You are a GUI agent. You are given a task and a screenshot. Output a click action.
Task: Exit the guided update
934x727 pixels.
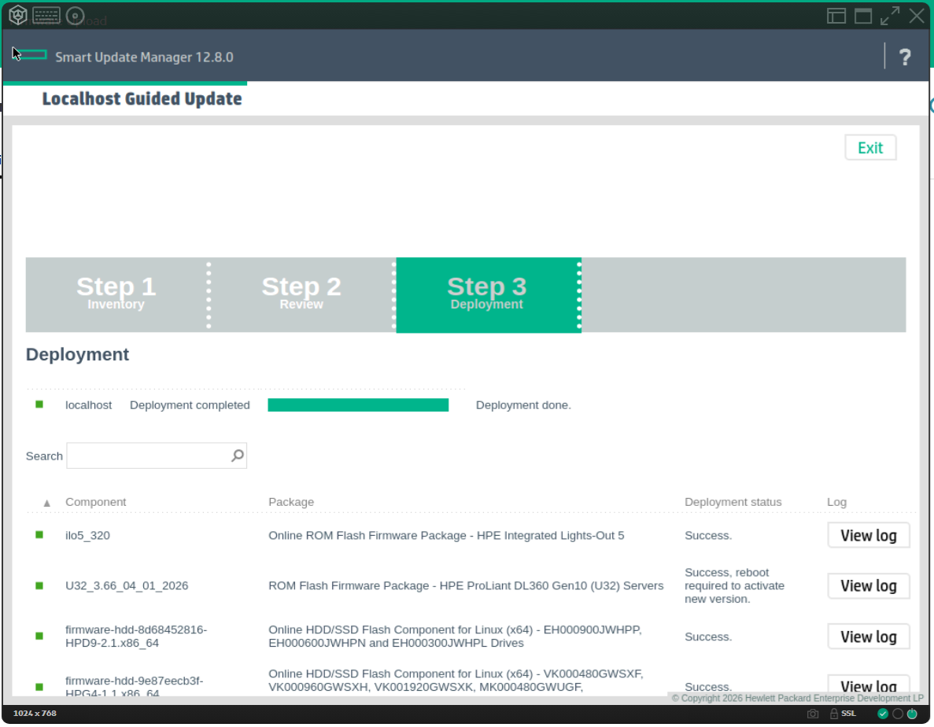870,148
